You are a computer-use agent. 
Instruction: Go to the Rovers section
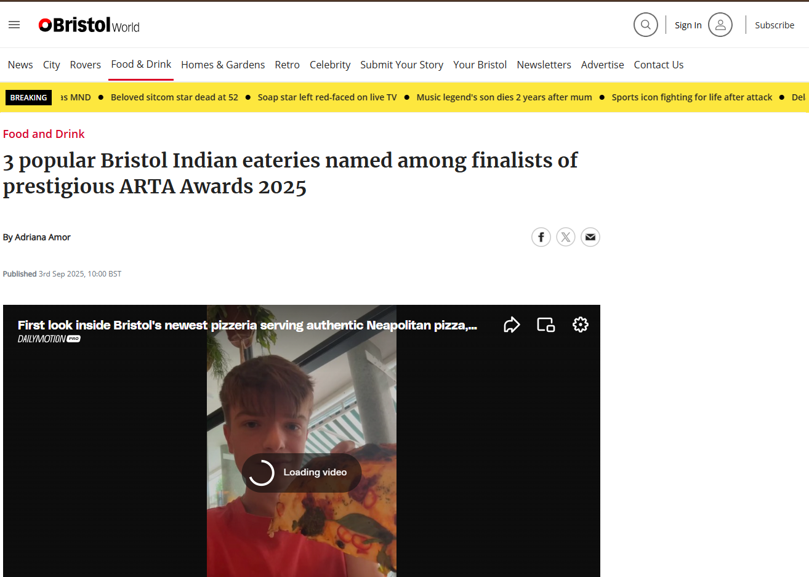point(85,65)
